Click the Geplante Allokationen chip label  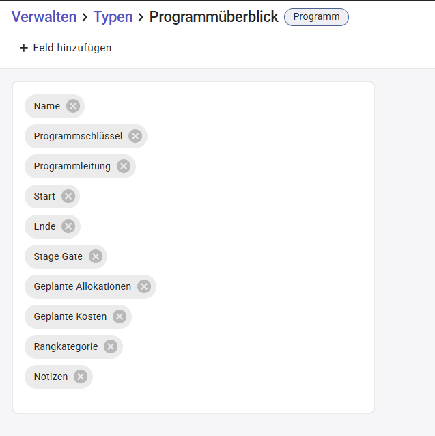(82, 286)
